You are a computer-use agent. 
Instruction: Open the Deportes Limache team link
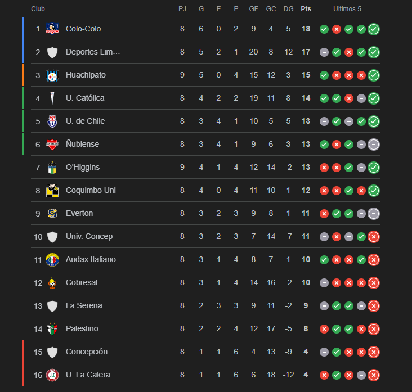coord(93,52)
